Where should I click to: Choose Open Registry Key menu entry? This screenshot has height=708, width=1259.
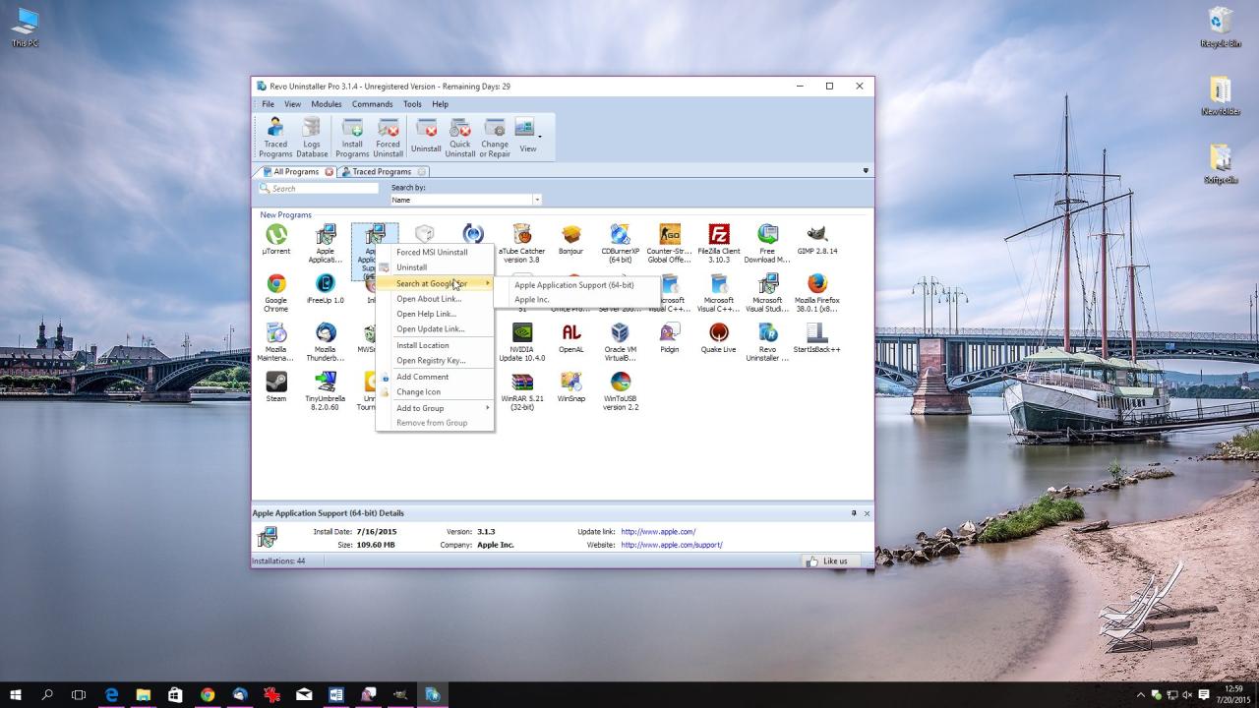pyautogui.click(x=435, y=361)
